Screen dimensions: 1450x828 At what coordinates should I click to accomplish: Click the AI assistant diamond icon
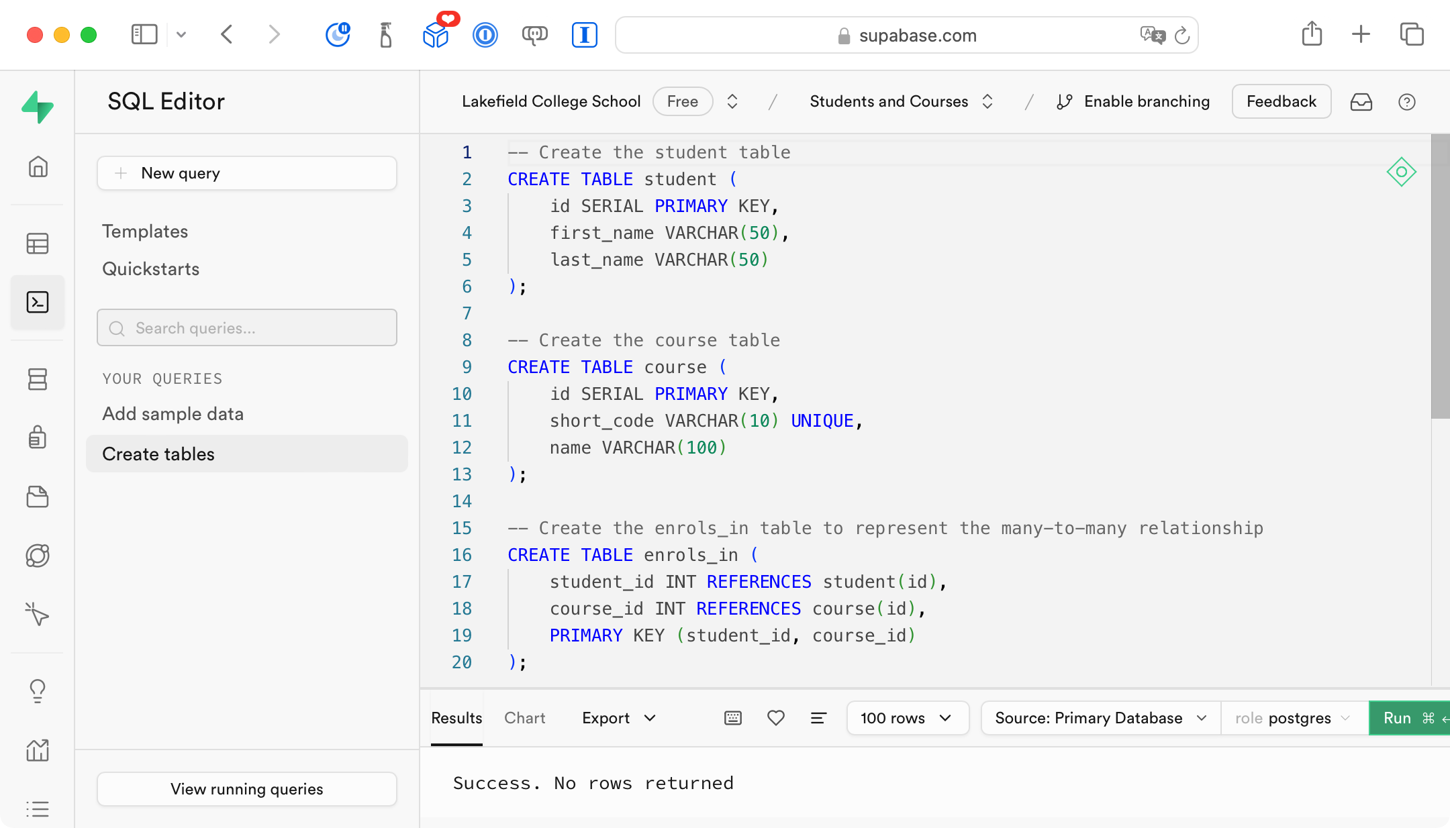[1401, 172]
